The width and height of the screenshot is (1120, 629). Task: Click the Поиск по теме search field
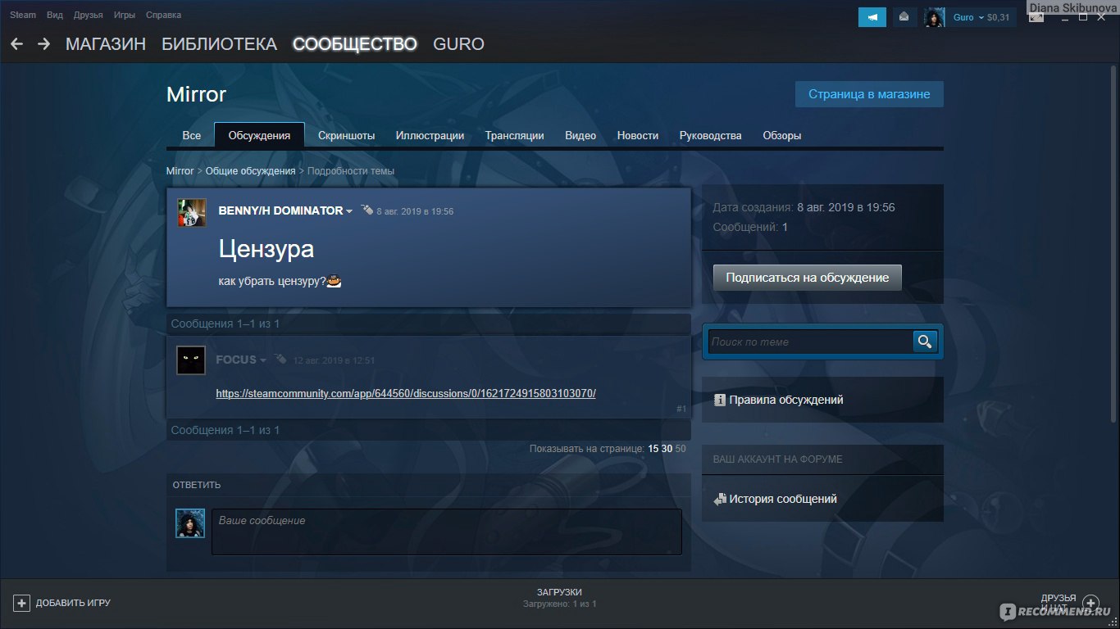pyautogui.click(x=811, y=342)
